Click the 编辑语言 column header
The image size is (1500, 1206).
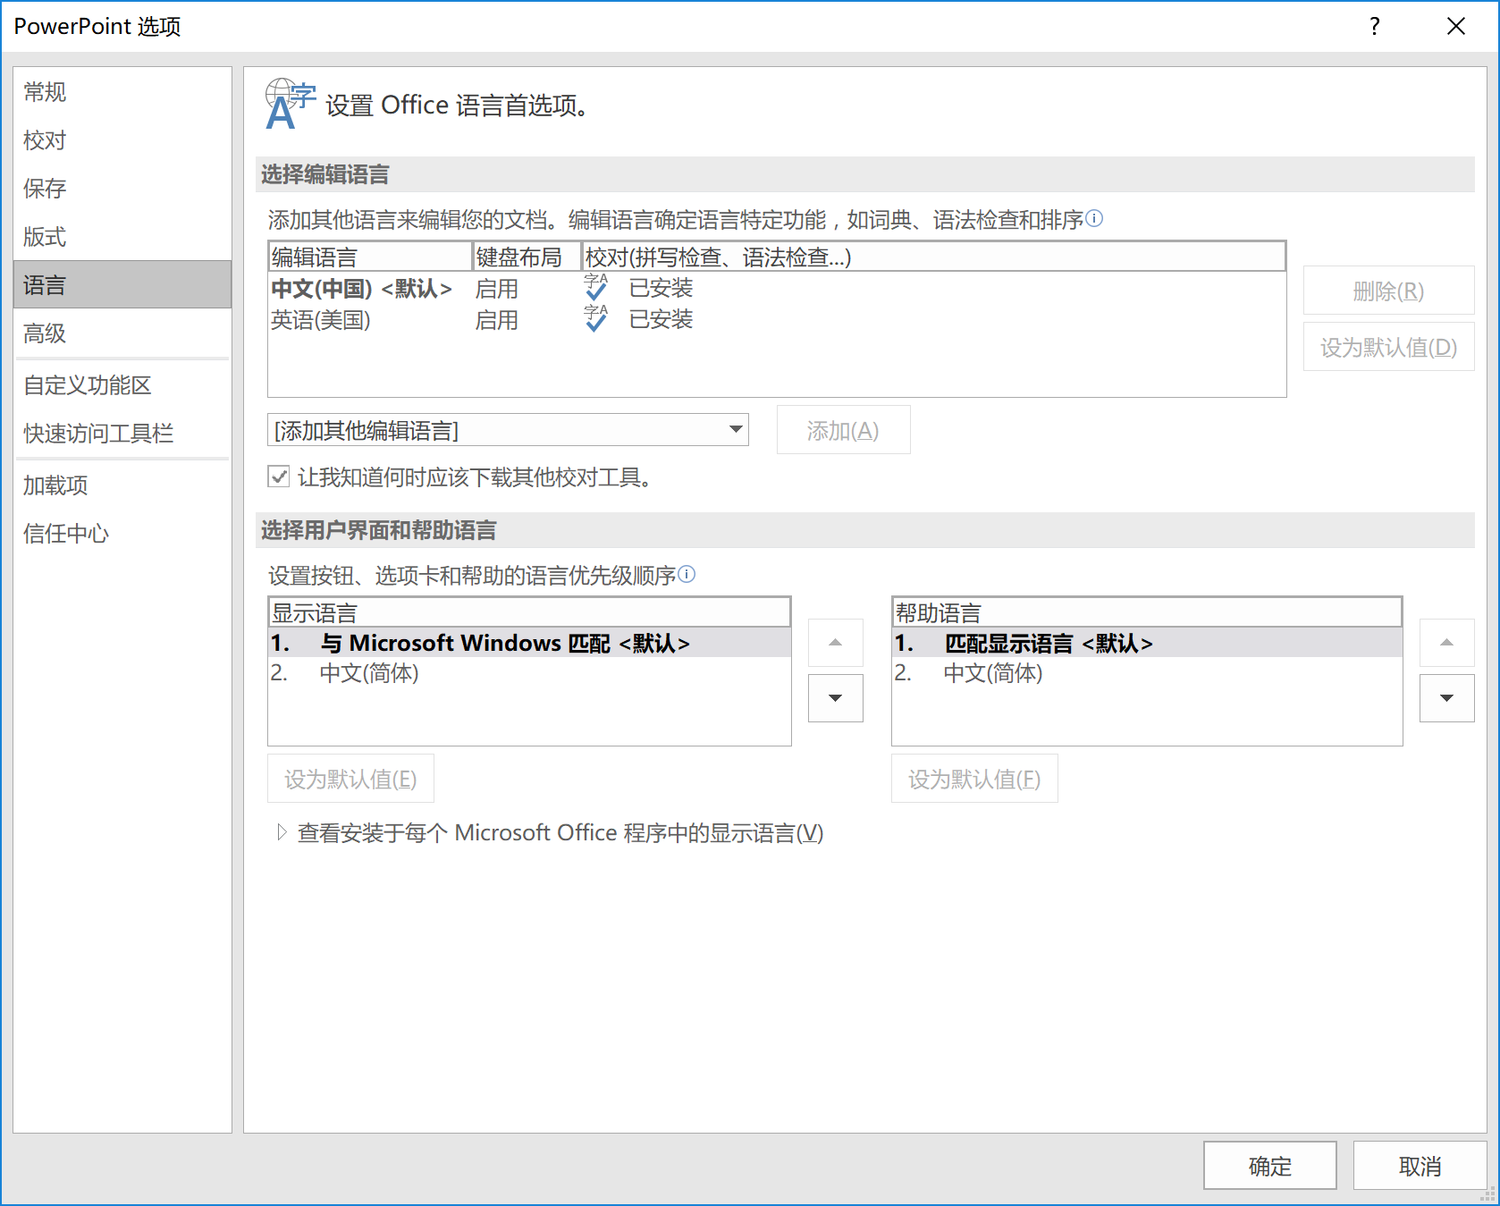(x=370, y=257)
